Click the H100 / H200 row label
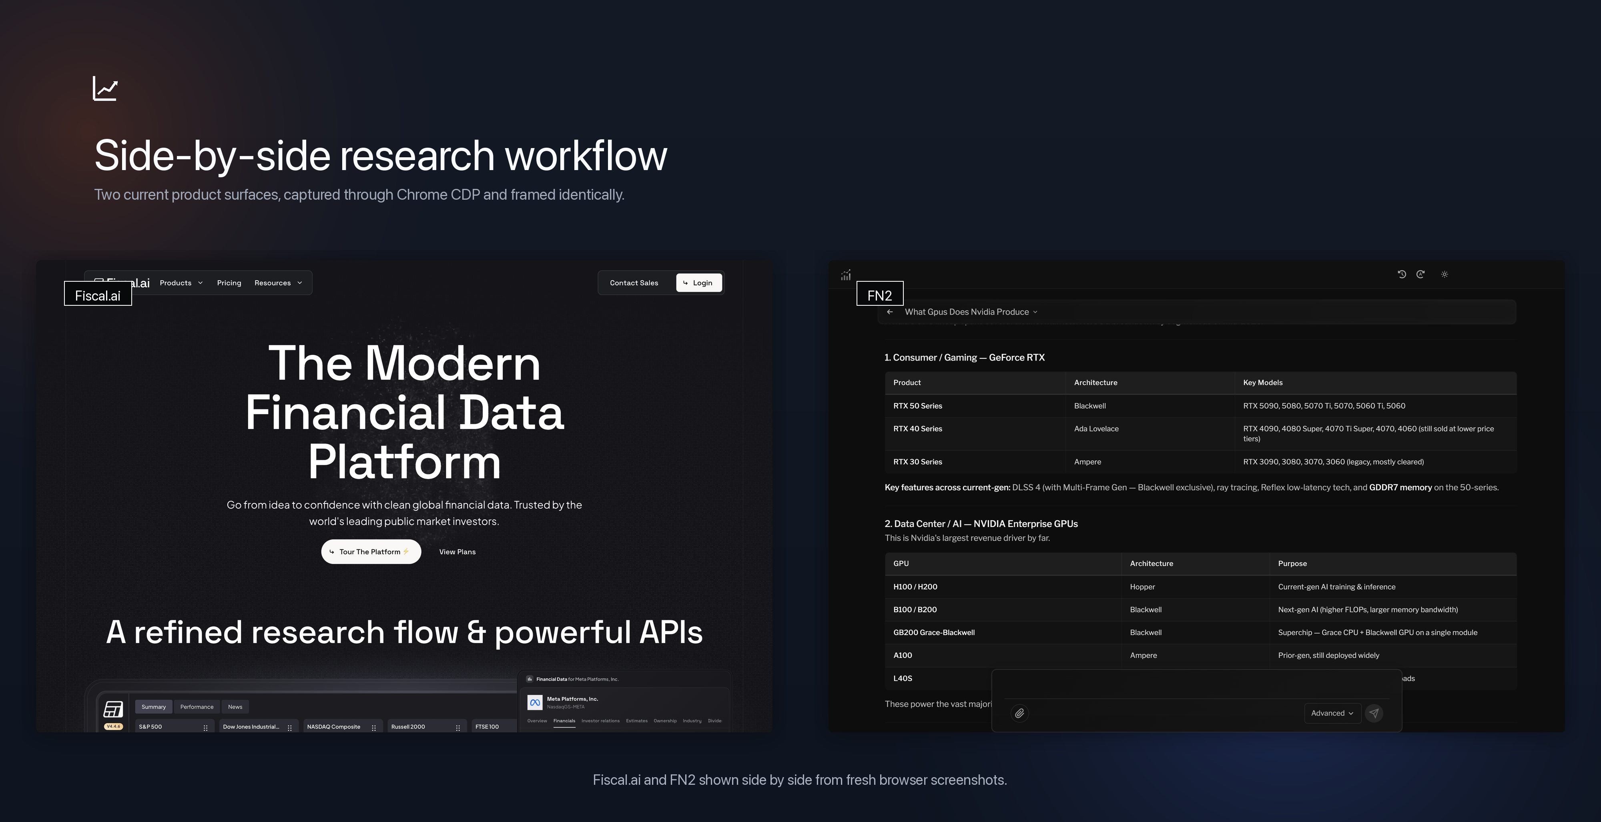1601x822 pixels. point(915,587)
